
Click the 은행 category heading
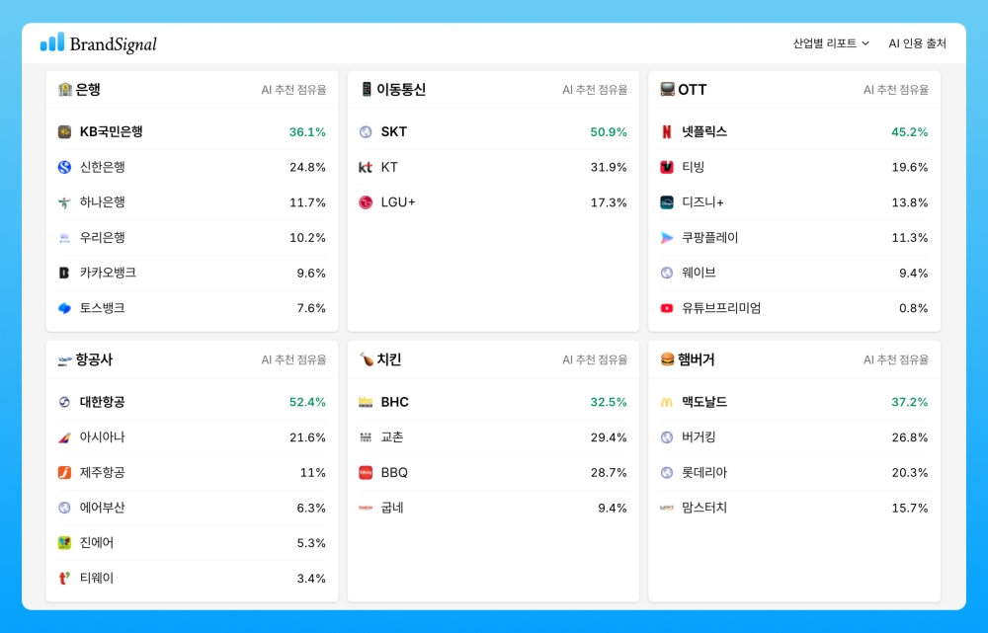pos(88,90)
